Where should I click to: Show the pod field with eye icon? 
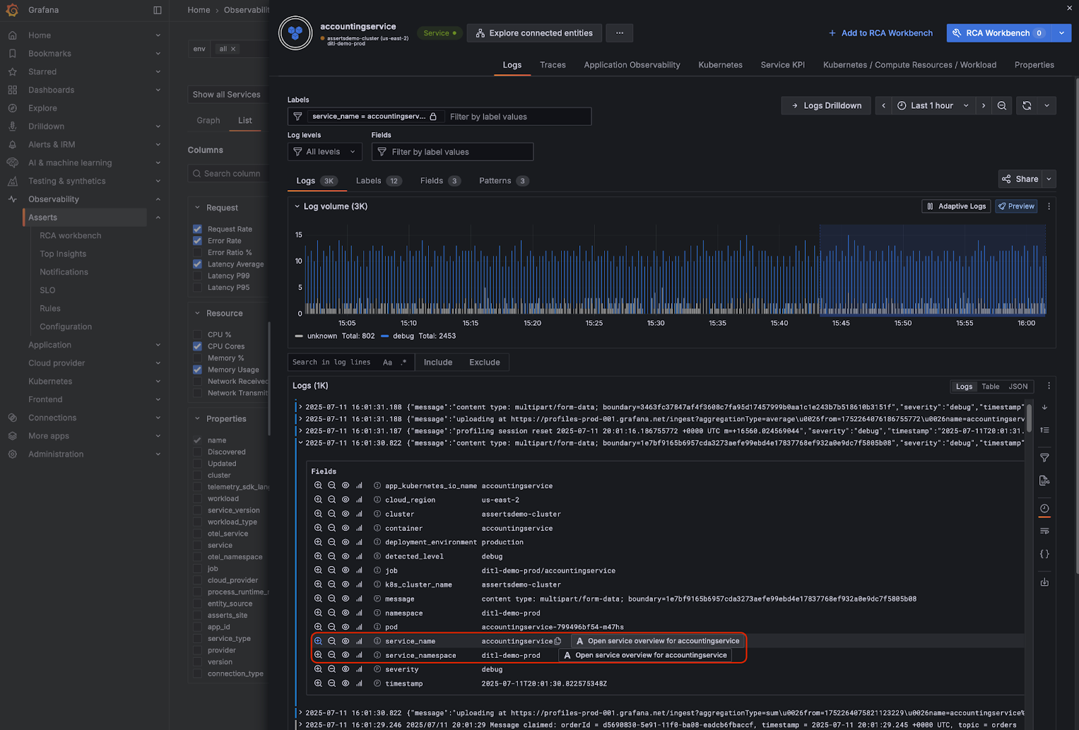pyautogui.click(x=345, y=627)
